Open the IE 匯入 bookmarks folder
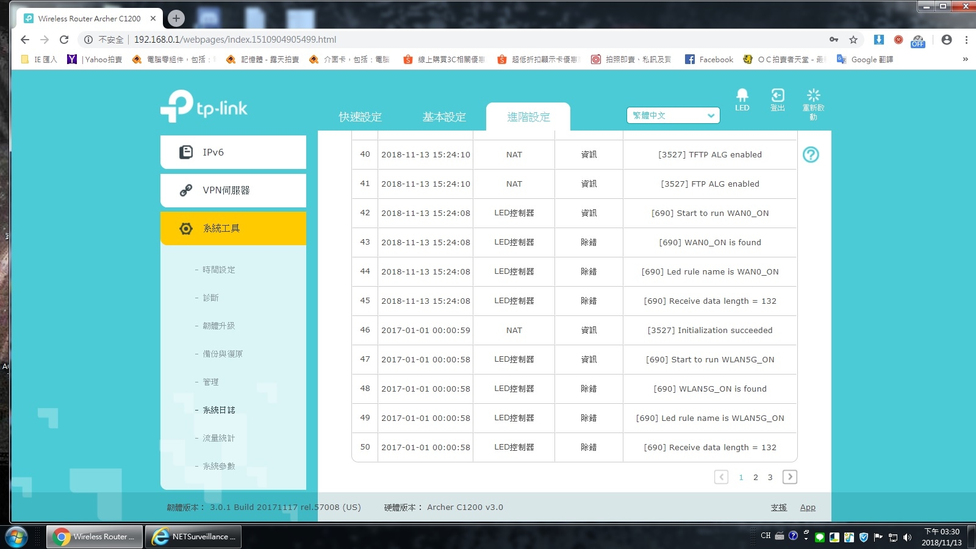This screenshot has width=976, height=549. pyautogui.click(x=39, y=59)
